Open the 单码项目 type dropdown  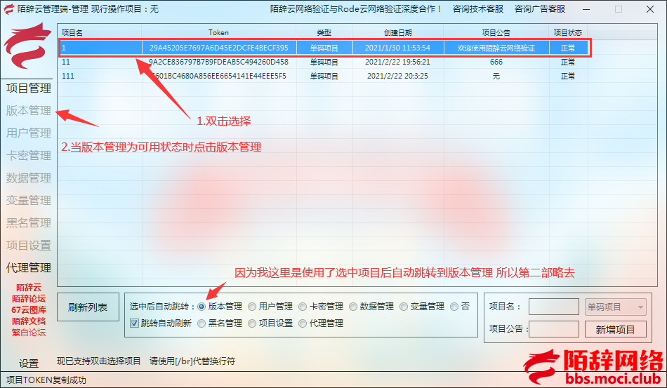pos(616,307)
